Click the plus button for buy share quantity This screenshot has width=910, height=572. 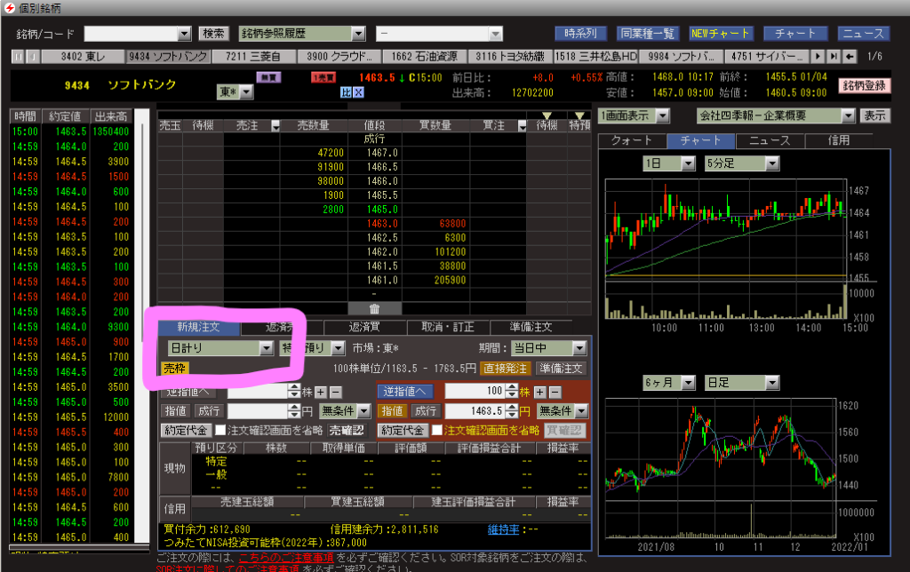click(539, 393)
